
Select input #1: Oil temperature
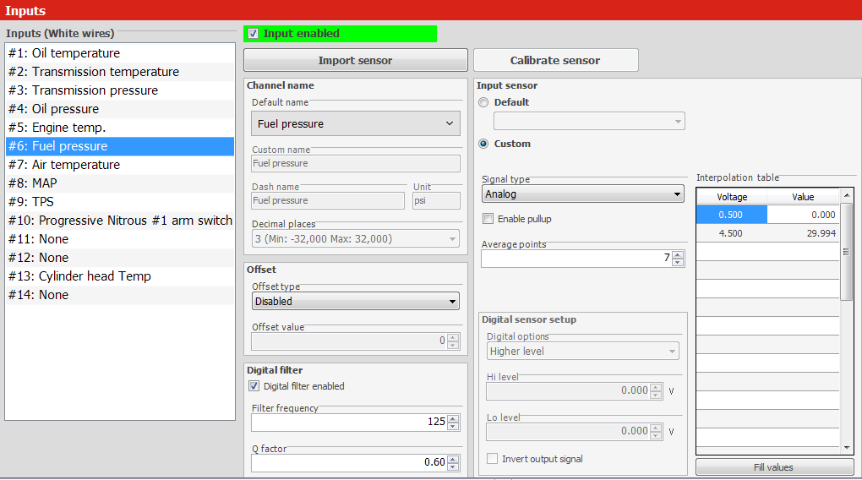(64, 53)
